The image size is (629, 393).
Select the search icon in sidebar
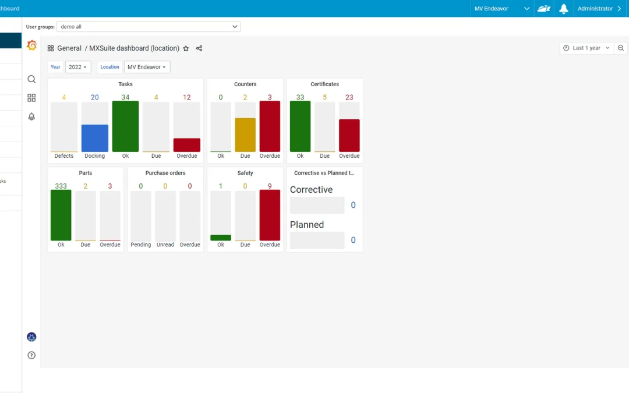click(31, 79)
